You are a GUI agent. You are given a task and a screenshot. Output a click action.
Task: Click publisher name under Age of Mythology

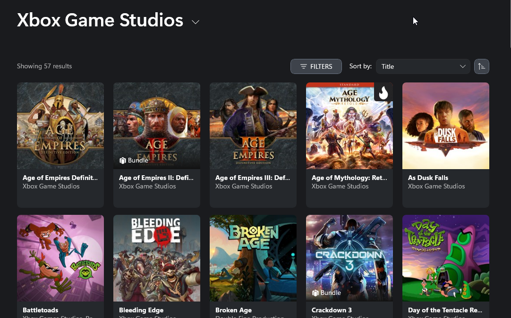click(340, 186)
